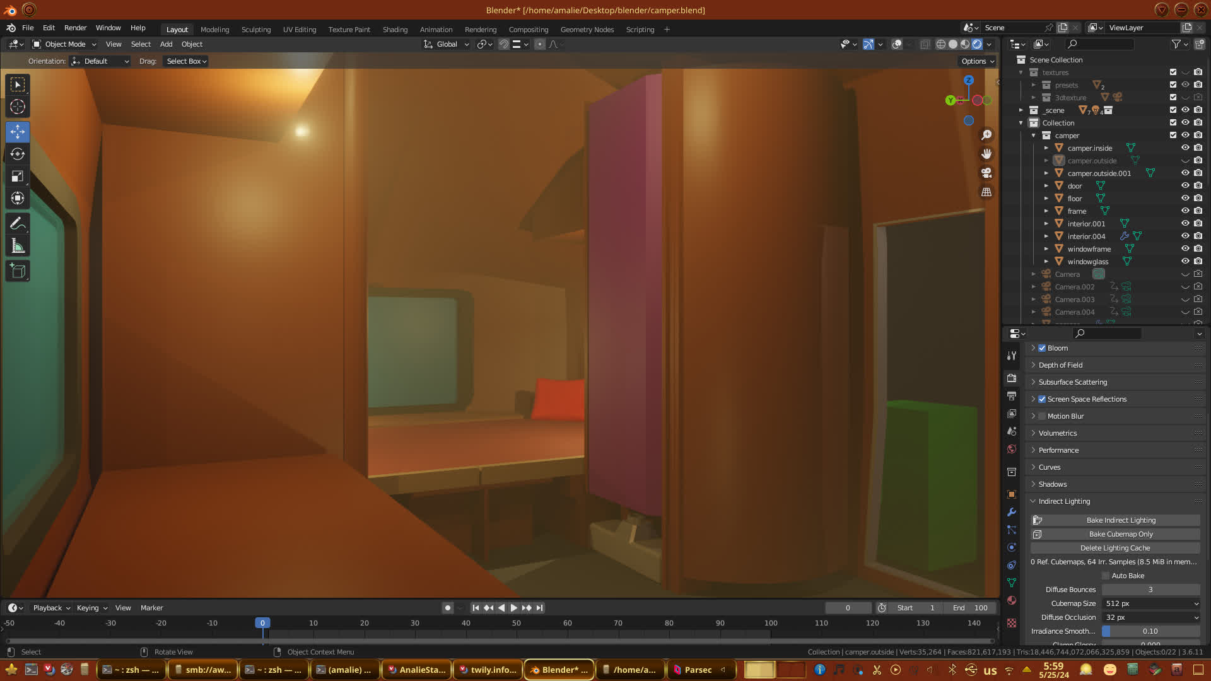This screenshot has height=681, width=1211.
Task: Click the Add Cube tool
Action: (x=18, y=271)
